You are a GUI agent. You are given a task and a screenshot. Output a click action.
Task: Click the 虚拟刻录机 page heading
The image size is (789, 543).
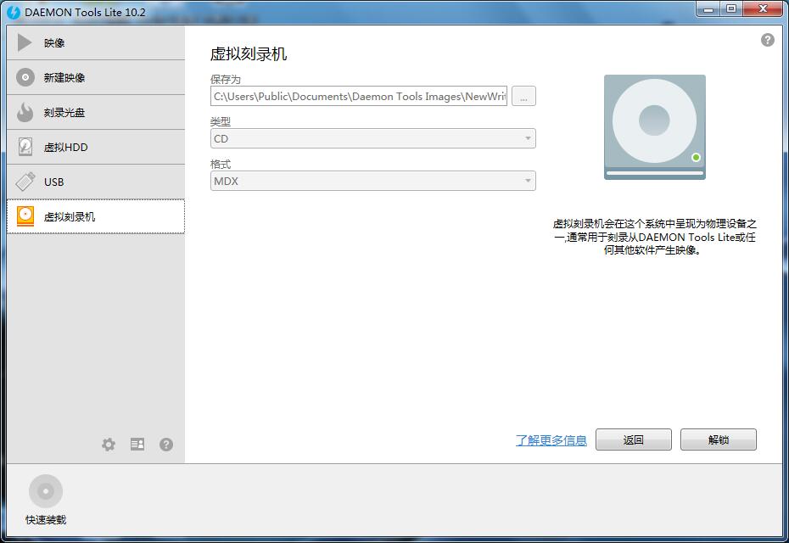[249, 53]
